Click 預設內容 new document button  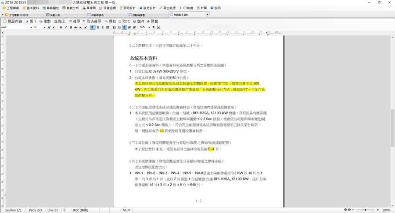(x=13, y=21)
